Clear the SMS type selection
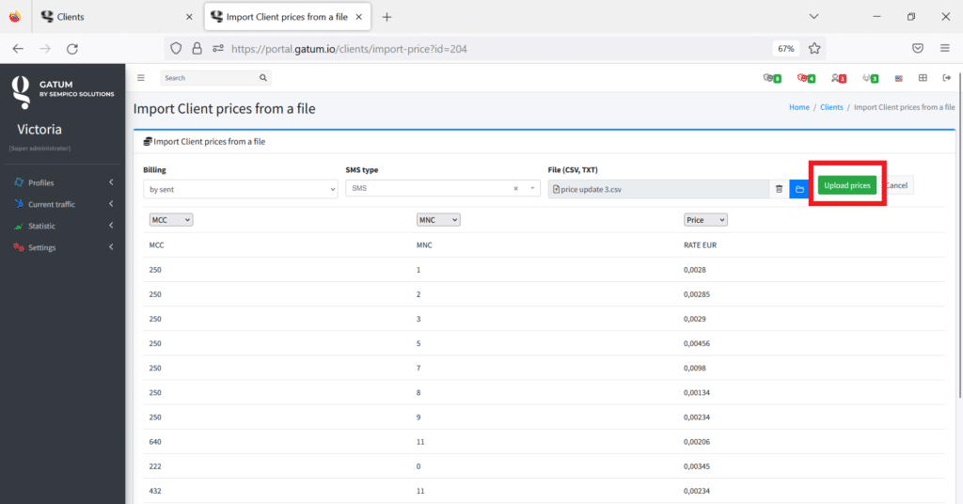This screenshot has width=963, height=504. (x=516, y=188)
